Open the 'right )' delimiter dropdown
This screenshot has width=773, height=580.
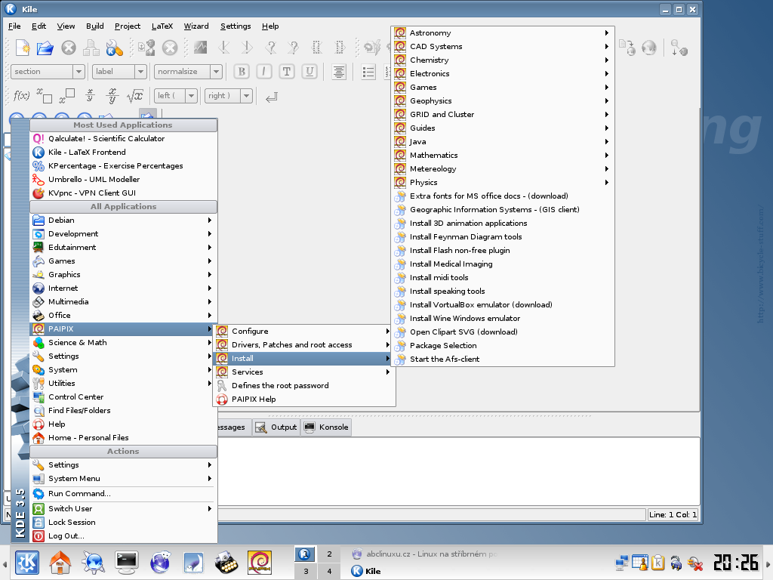(x=229, y=96)
